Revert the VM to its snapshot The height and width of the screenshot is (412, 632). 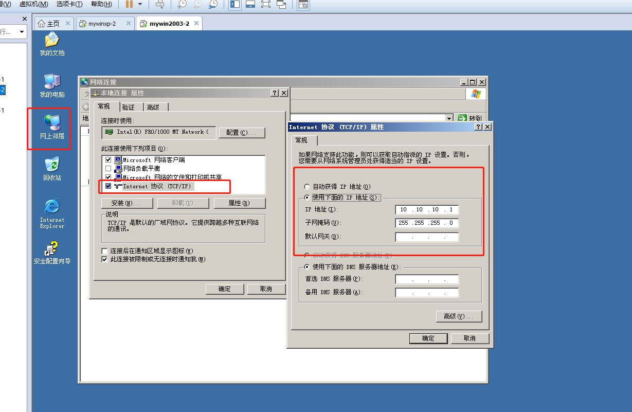197,5
